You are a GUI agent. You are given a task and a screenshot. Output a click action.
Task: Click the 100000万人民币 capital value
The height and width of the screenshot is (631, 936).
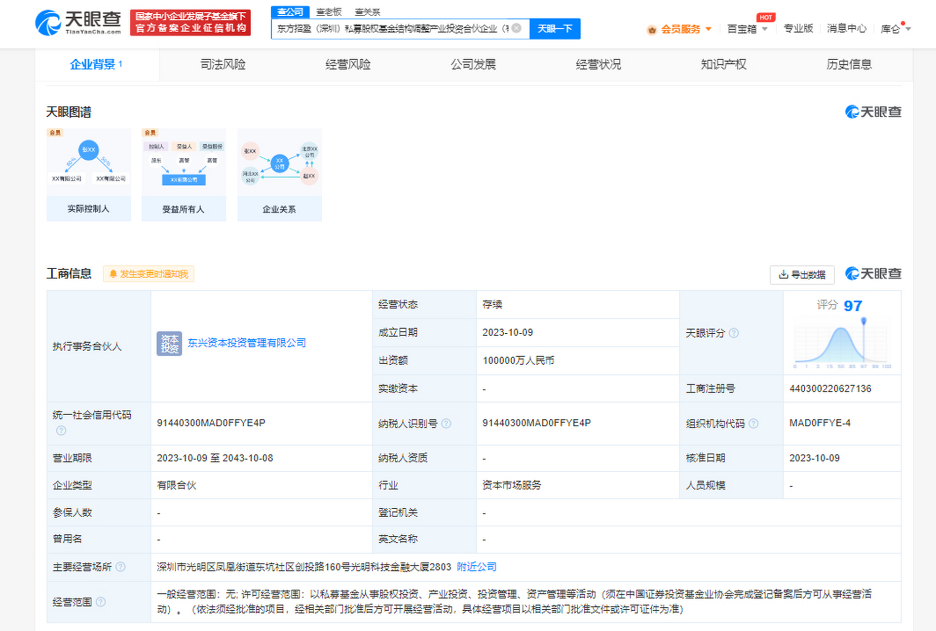pyautogui.click(x=518, y=360)
